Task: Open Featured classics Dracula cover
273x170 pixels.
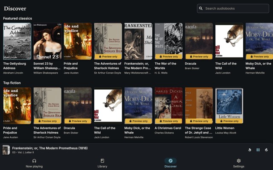Action: click(x=199, y=41)
